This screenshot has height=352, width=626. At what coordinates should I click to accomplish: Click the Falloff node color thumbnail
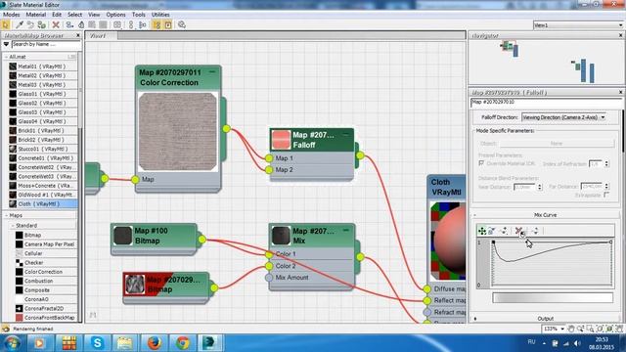click(x=281, y=140)
